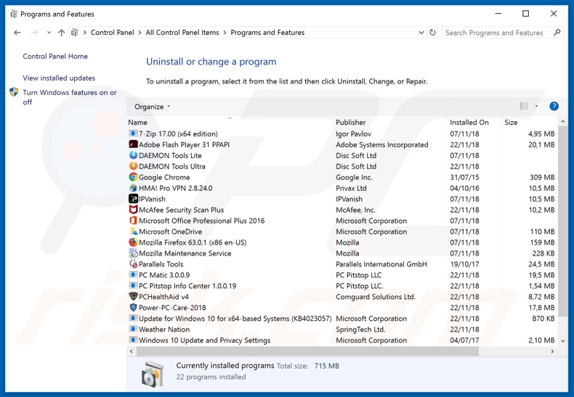Sort list by Publisher column header
The height and width of the screenshot is (397, 574).
351,123
